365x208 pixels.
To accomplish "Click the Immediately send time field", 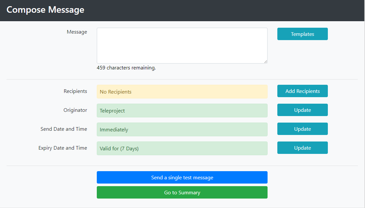I will click(182, 129).
